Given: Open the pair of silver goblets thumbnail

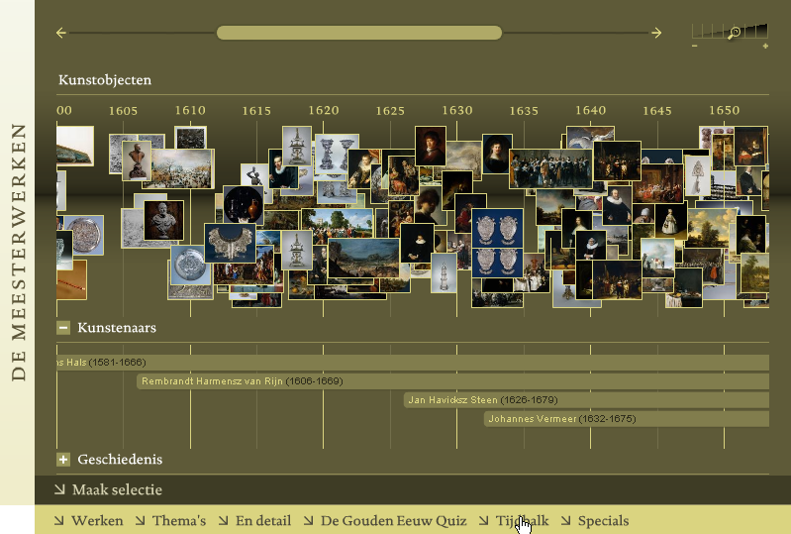Looking at the screenshot, I should click(337, 154).
